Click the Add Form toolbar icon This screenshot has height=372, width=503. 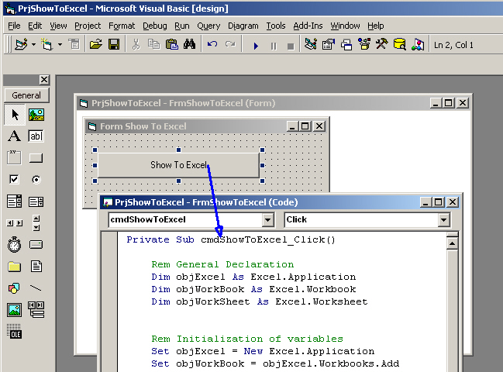(47, 44)
